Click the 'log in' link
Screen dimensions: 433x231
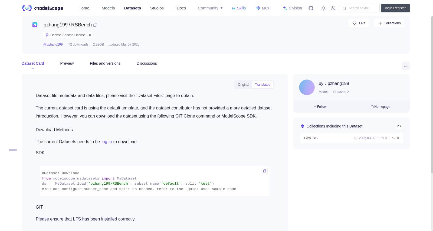pos(107,142)
